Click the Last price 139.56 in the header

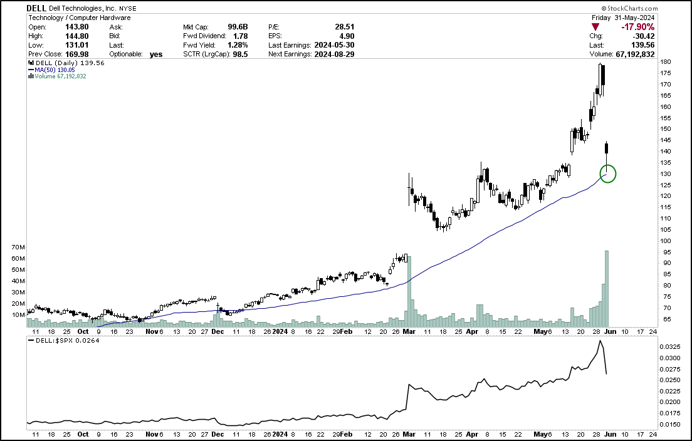tap(643, 45)
